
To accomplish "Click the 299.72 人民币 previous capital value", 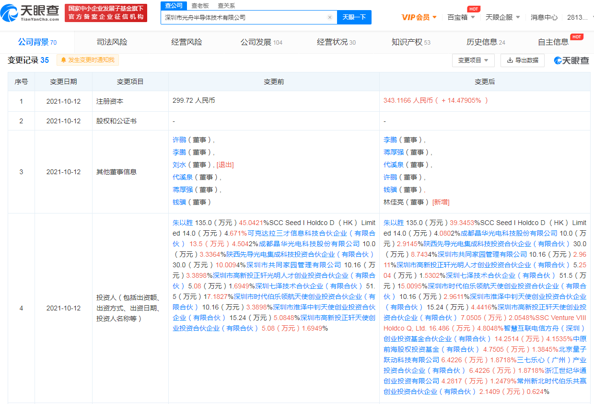I will (194, 100).
